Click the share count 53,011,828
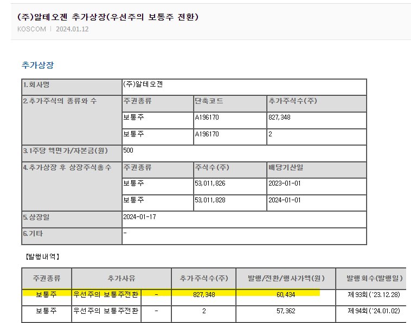 tap(210, 200)
